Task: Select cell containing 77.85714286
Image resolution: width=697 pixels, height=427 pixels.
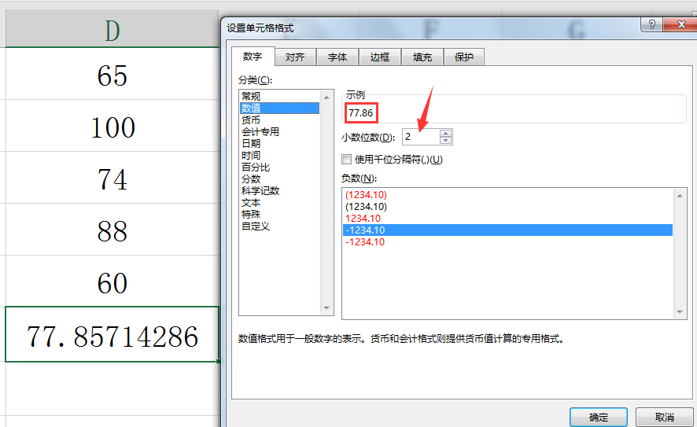Action: (112, 334)
